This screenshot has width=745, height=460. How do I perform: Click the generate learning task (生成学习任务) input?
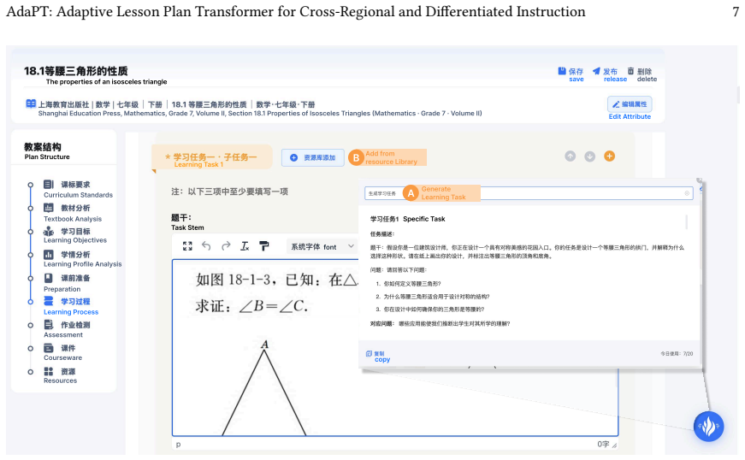coord(529,193)
